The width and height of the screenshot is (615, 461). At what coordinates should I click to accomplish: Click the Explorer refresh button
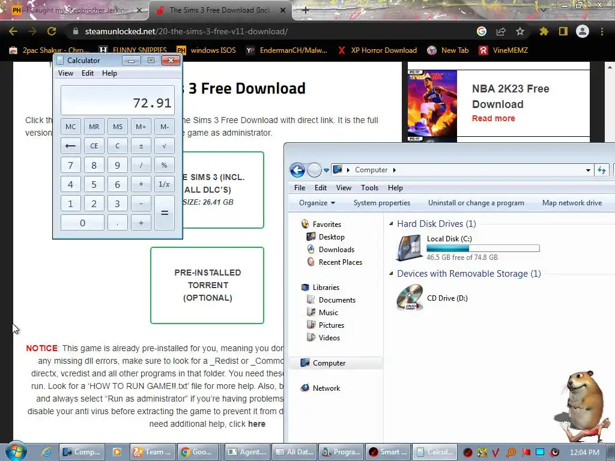[602, 170]
